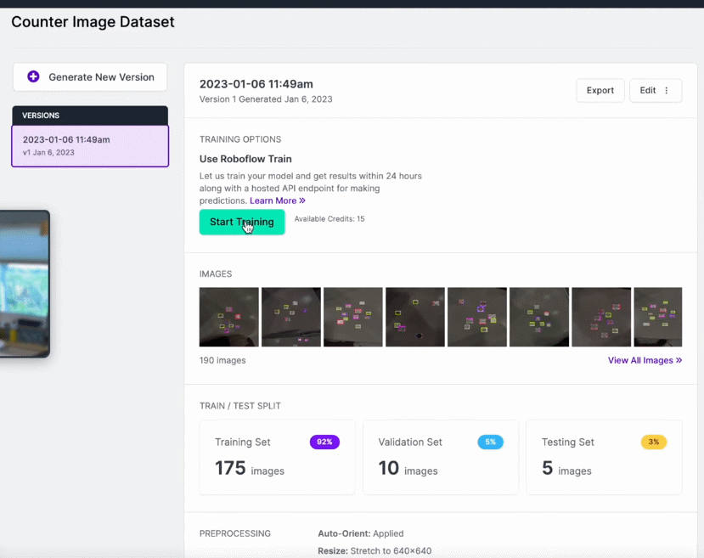
Task: Click the "IMAGES" section label
Action: tap(216, 273)
